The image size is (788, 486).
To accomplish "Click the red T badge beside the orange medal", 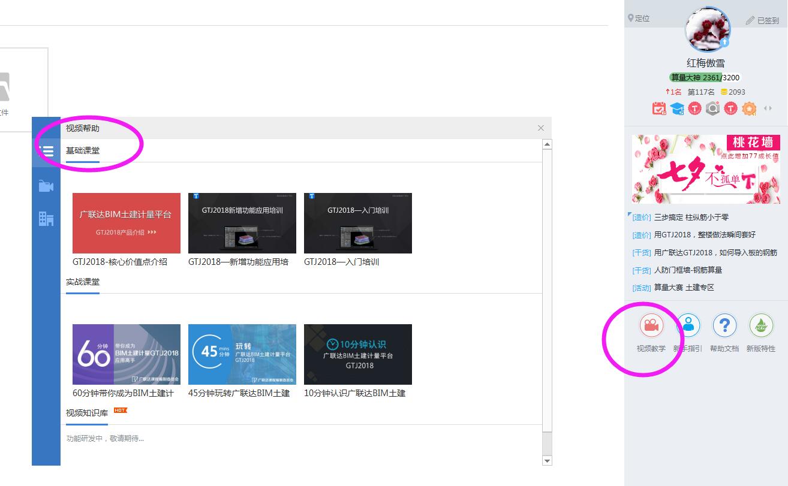I will (x=730, y=108).
